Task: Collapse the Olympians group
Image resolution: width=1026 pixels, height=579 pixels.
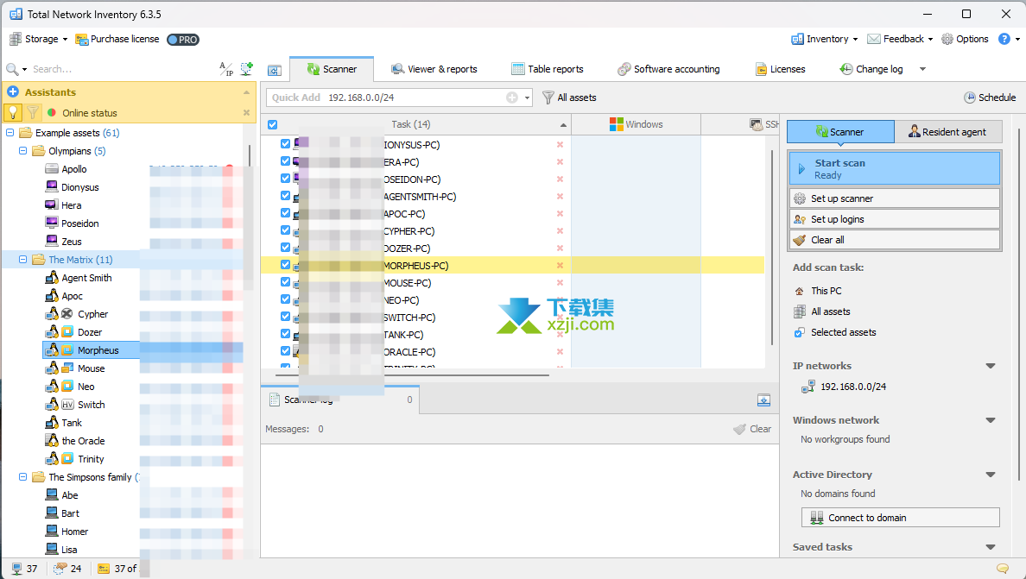Action: pyautogui.click(x=23, y=151)
